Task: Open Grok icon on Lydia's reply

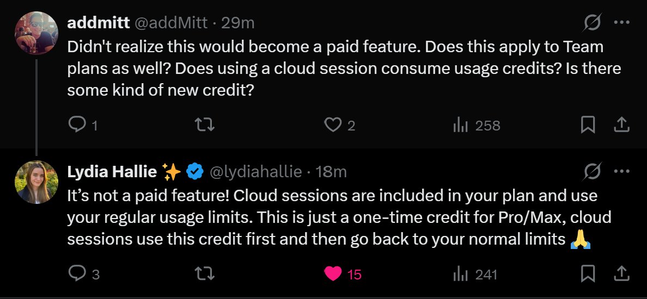Action: pyautogui.click(x=591, y=172)
